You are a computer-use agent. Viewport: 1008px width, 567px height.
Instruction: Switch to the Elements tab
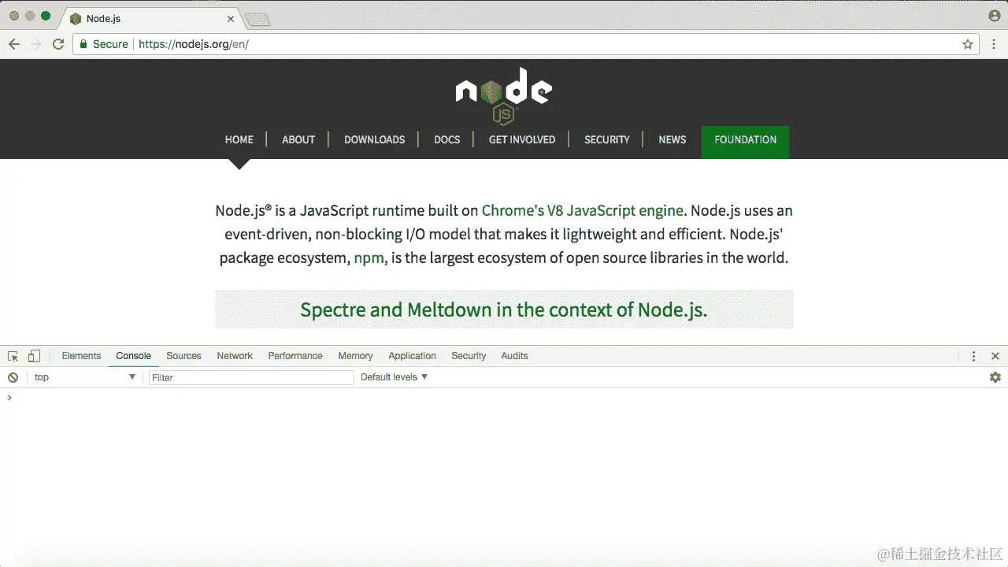81,356
